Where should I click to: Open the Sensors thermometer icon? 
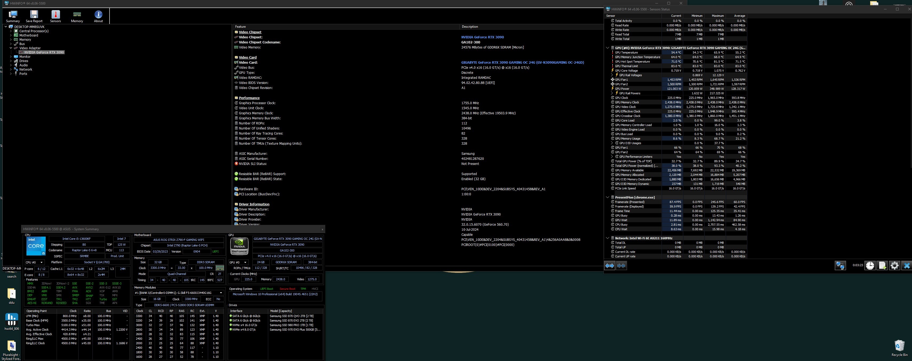(x=55, y=16)
